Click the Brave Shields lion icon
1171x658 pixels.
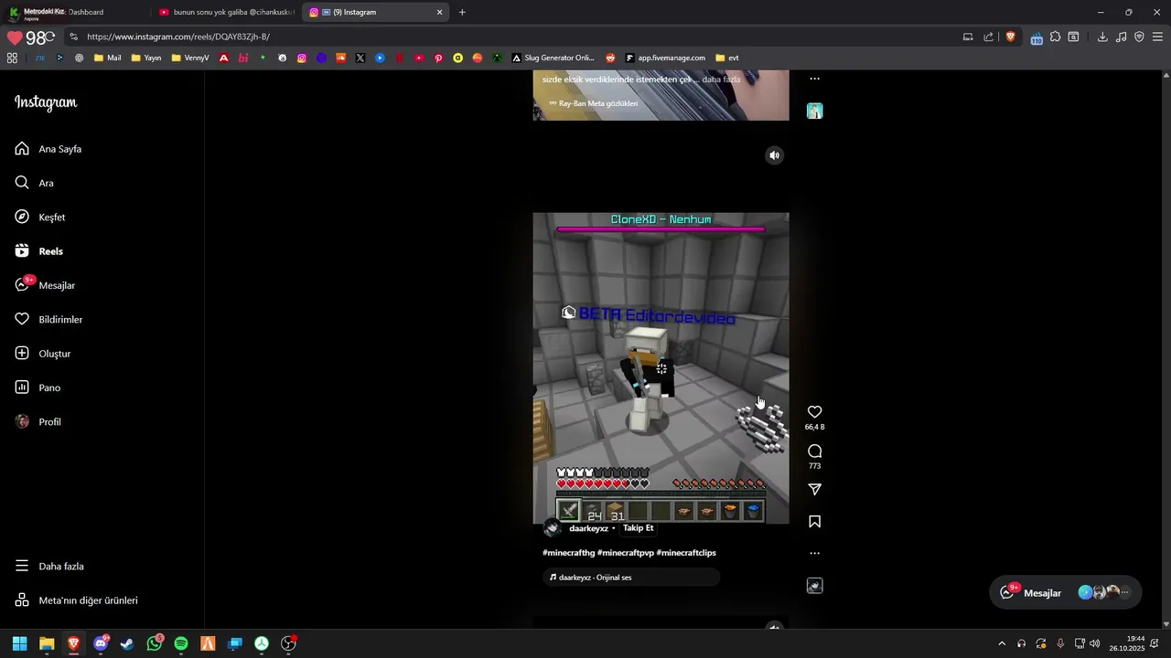click(1010, 37)
